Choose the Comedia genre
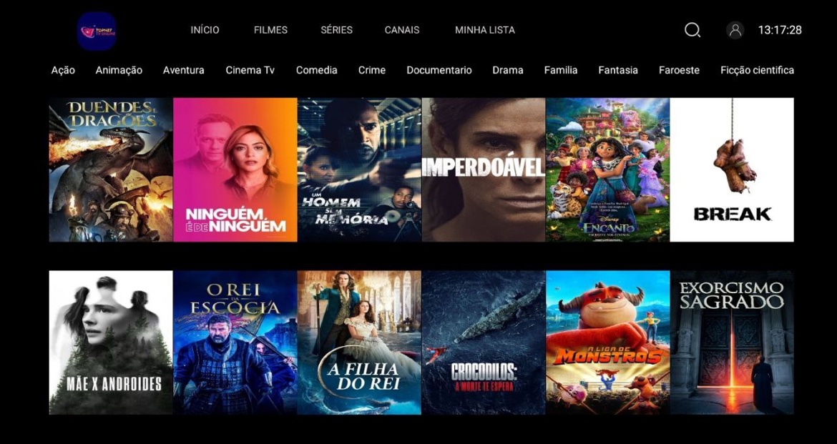 pyautogui.click(x=316, y=70)
